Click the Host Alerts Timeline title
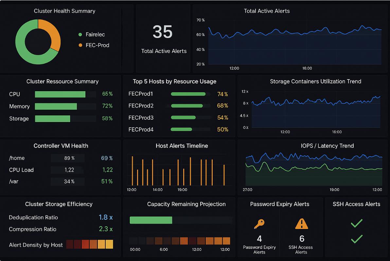Viewport: 390px width, 261px height. click(x=182, y=146)
